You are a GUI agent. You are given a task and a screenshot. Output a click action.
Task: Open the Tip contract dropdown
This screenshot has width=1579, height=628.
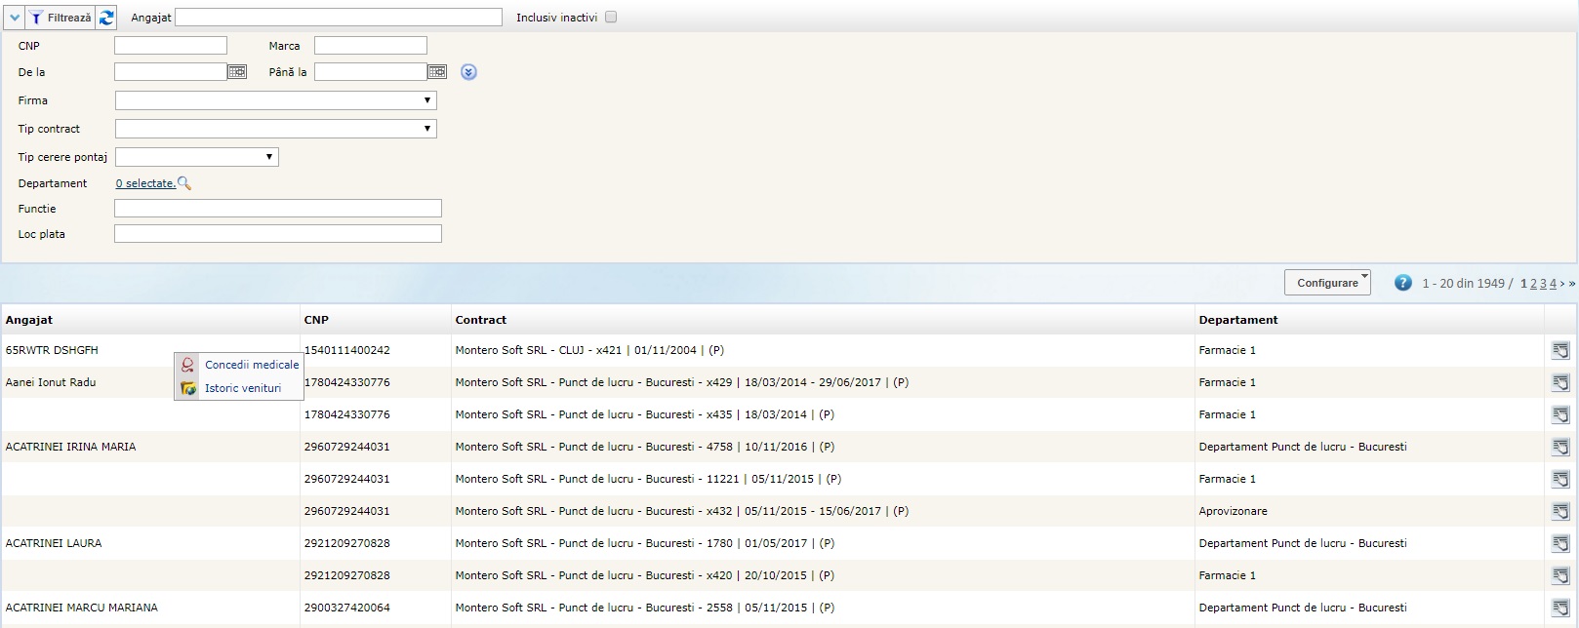pos(275,129)
